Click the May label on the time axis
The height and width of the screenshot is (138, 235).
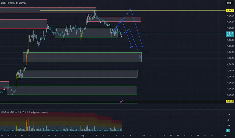83,135
